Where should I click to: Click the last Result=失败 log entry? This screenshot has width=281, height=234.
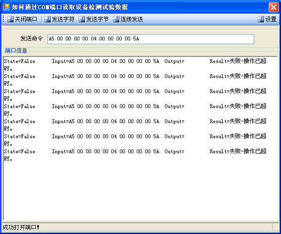238,151
